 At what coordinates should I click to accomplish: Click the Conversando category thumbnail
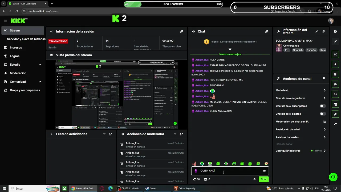[279, 48]
